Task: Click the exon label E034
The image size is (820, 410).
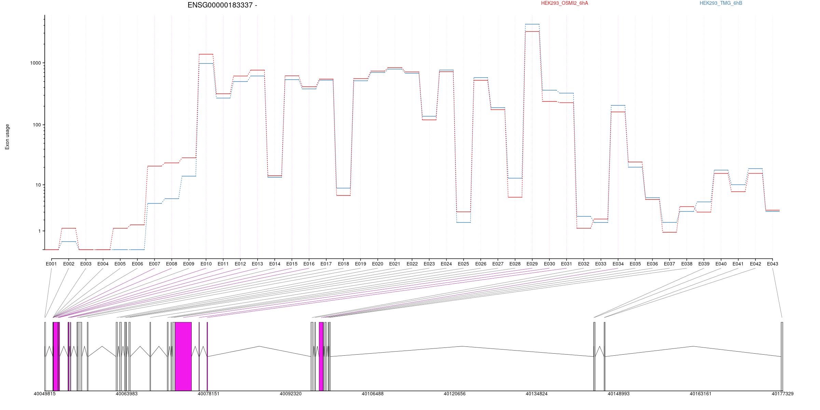Action: tap(618, 264)
